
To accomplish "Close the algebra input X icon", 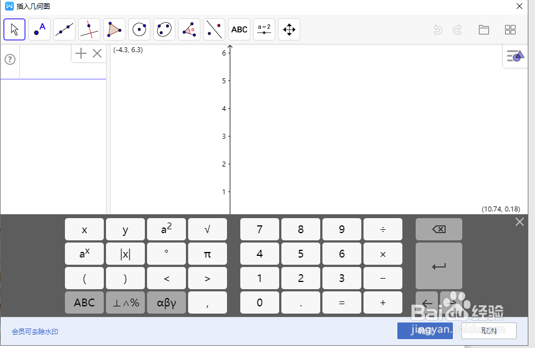I will tap(97, 53).
